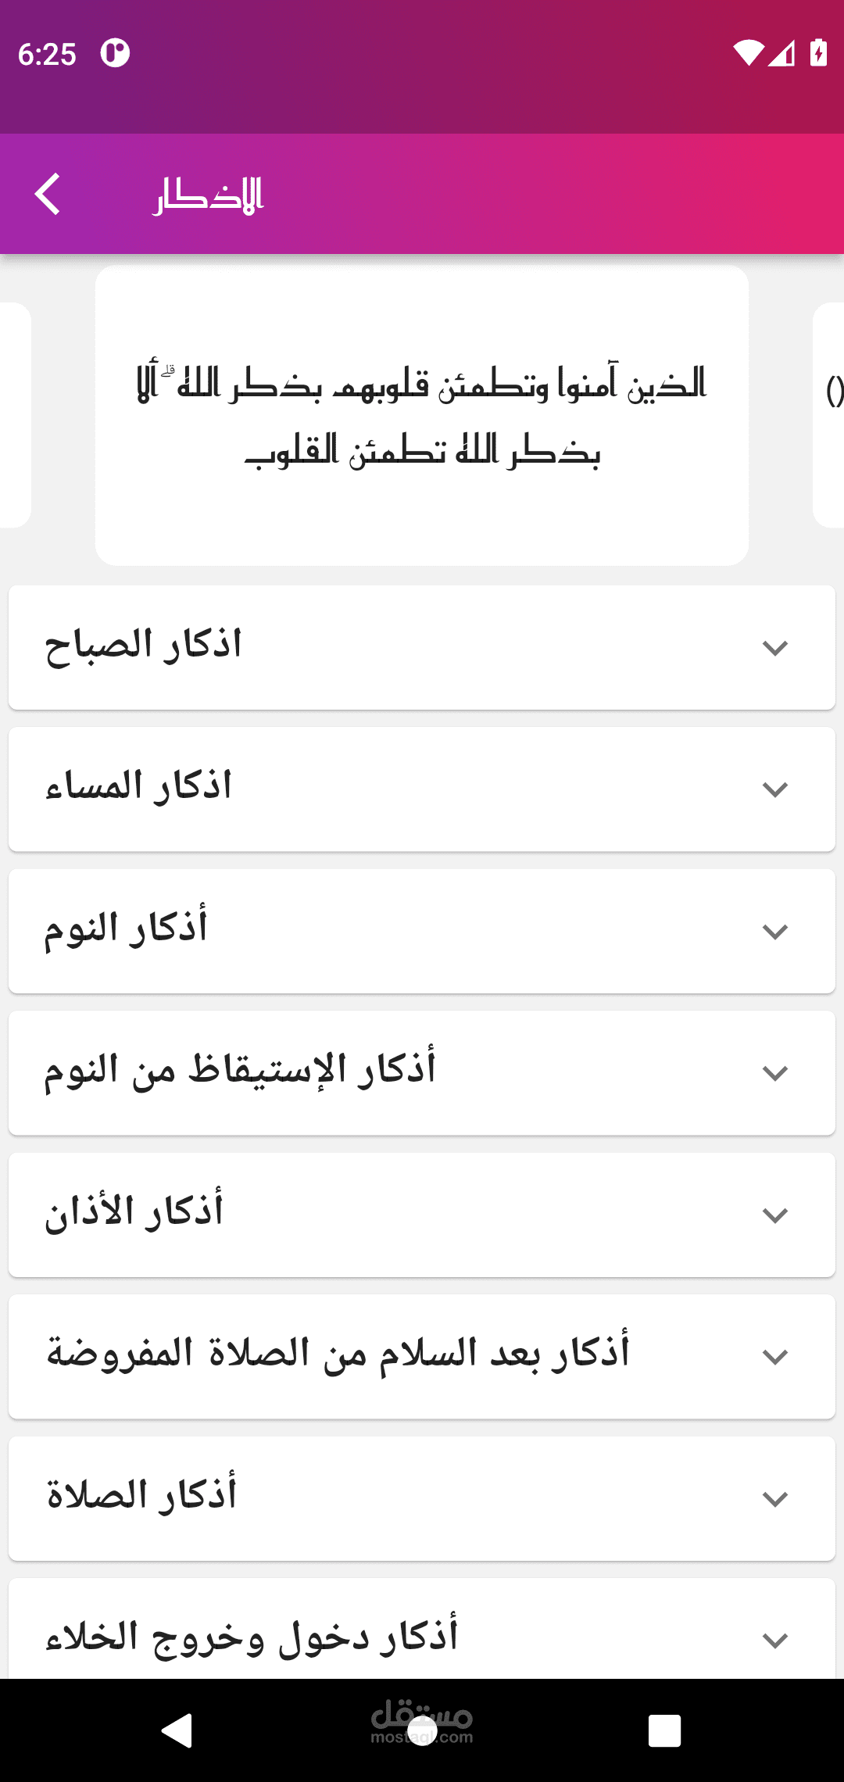Tap the Android back navigation button
Screen dimensions: 844x1782
[178, 1730]
